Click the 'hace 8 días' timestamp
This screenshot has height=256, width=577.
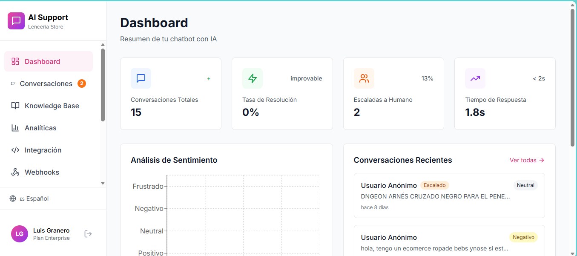tap(375, 207)
